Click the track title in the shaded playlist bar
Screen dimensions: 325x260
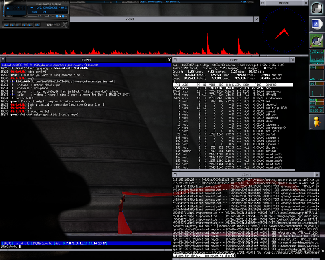coord(160,2)
